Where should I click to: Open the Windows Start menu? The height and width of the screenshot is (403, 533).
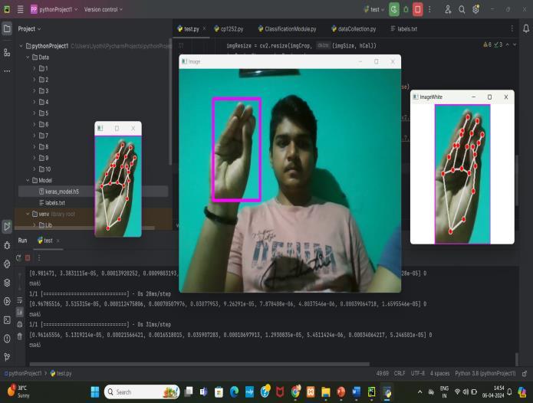tap(95, 392)
